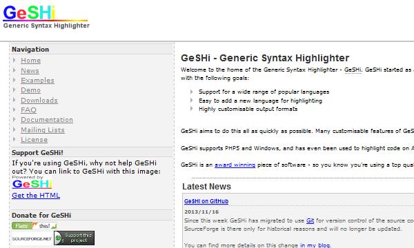The height and width of the screenshot is (248, 414).
Task: Visit the Downloads section
Action: pyautogui.click(x=39, y=101)
